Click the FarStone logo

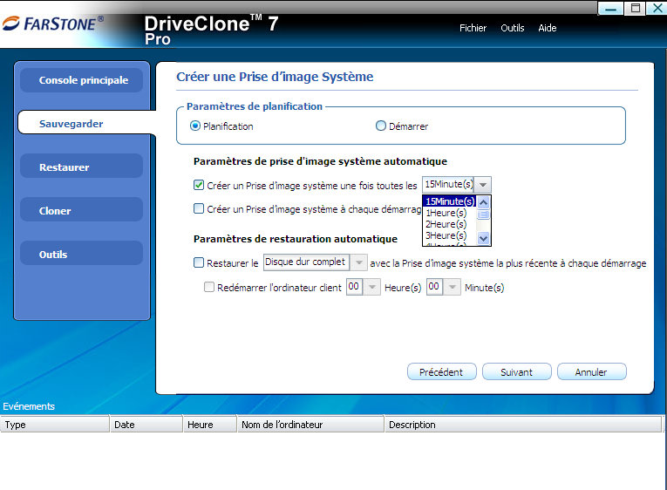click(x=53, y=24)
